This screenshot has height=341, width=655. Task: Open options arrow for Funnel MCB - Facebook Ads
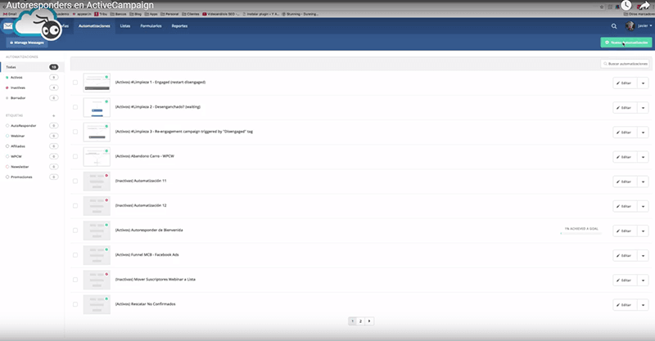click(643, 255)
